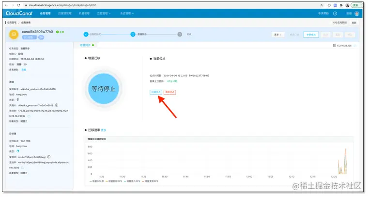This screenshot has width=368, height=197.
Task: Click the completed checkmark step 任务初始化
Action: pos(86,34)
